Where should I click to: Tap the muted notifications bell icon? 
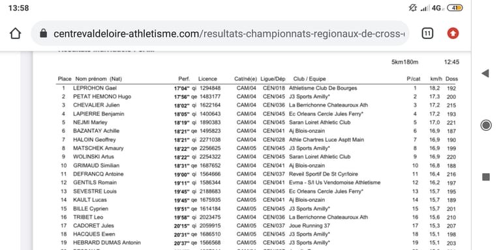pos(412,8)
